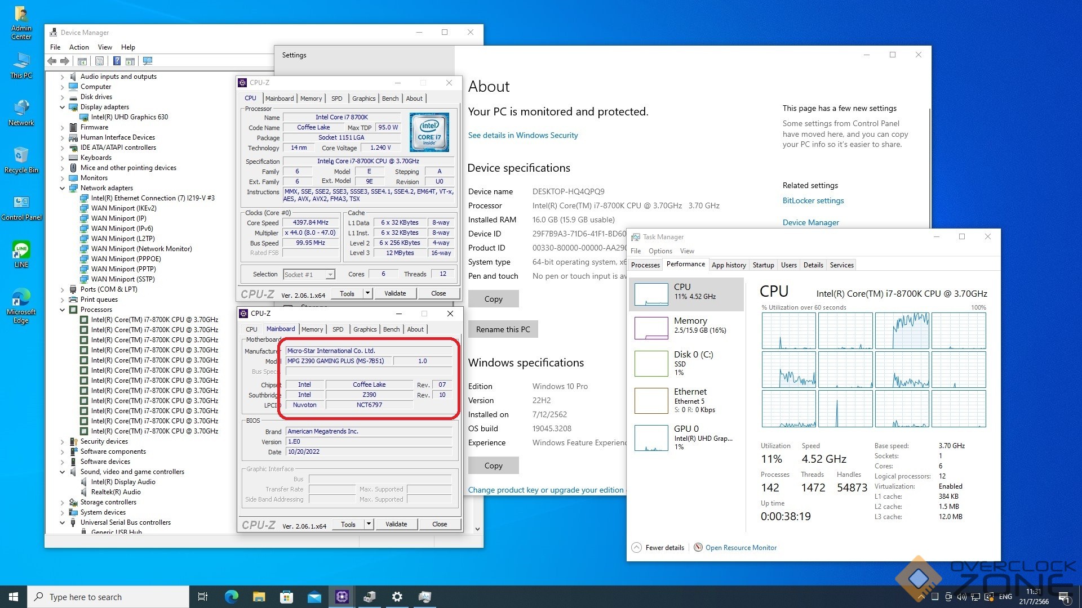
Task: Open the Tools dropdown arrow in upper CPU-Z
Action: [367, 293]
